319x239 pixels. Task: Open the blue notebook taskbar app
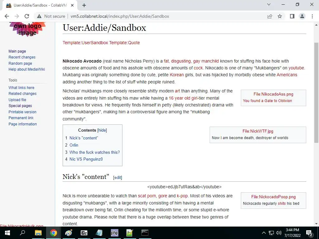coord(99,233)
